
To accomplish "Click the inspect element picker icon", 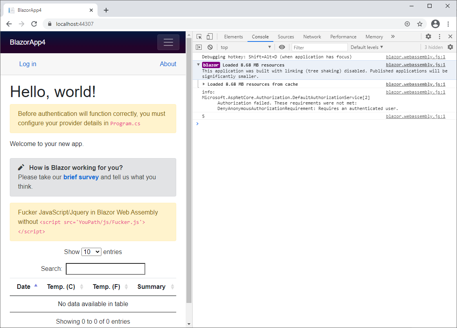I will coord(199,37).
